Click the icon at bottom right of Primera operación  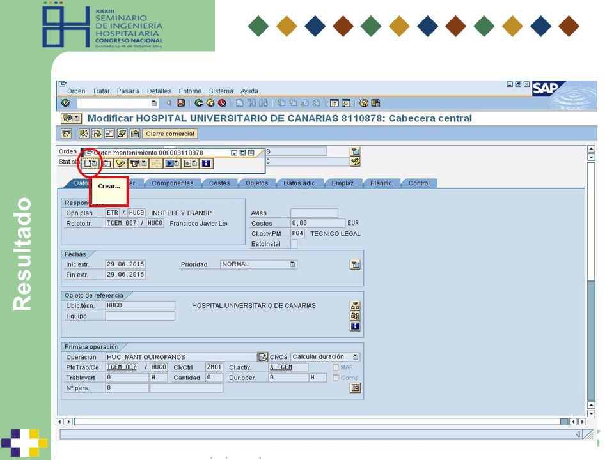[x=355, y=388]
